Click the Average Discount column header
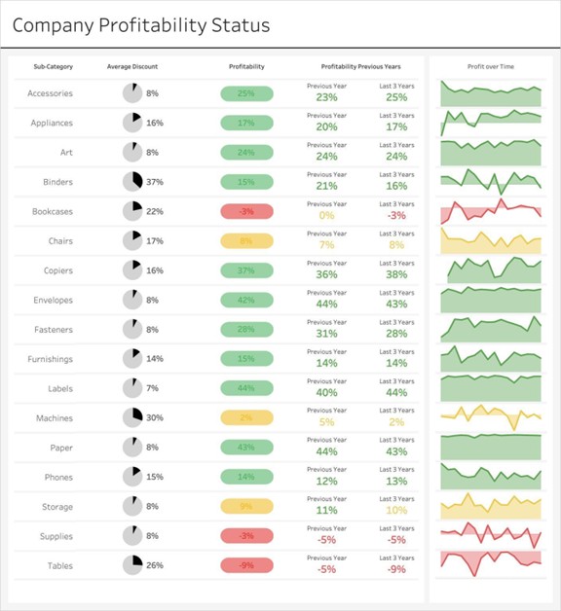This screenshot has height=611, width=561. point(132,66)
